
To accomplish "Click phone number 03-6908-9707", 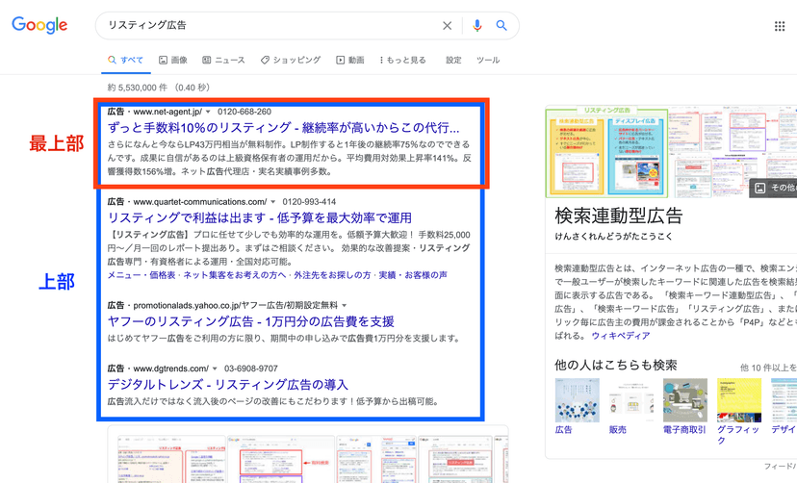I will click(x=251, y=369).
